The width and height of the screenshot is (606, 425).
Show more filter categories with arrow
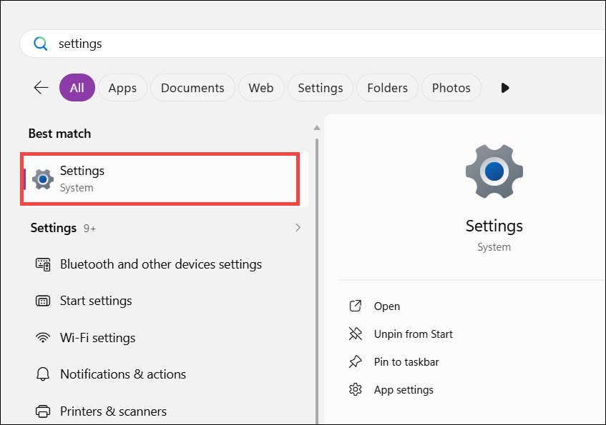(504, 88)
